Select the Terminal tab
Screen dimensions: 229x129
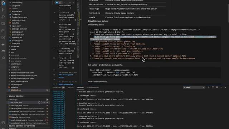(x=80, y=87)
